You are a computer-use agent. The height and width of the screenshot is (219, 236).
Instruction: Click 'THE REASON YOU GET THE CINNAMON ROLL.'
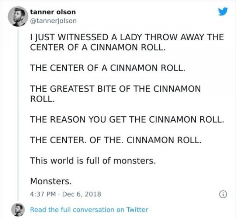point(127,120)
